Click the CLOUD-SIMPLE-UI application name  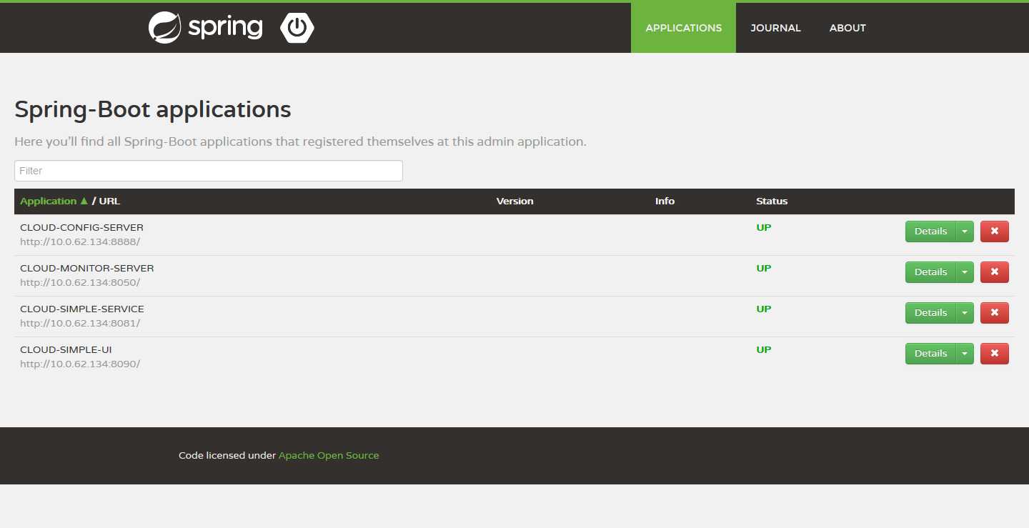[66, 350]
